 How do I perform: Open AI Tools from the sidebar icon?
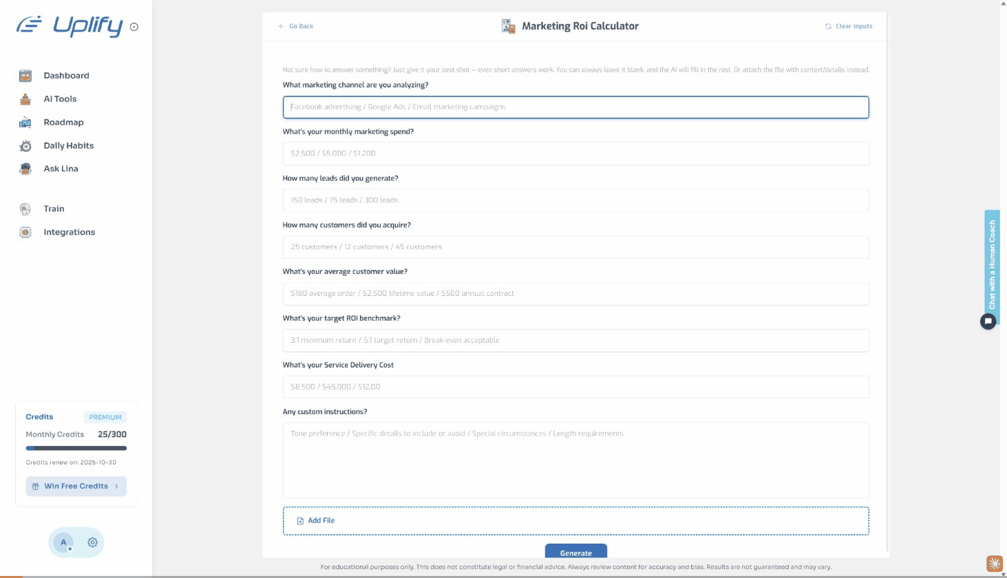(x=25, y=99)
